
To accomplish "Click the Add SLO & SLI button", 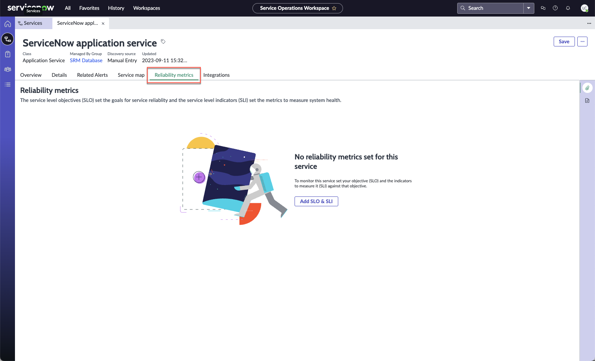I will point(316,201).
